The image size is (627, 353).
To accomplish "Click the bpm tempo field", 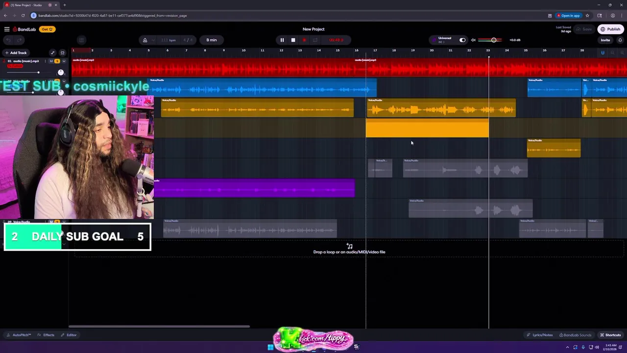I will click(x=169, y=40).
